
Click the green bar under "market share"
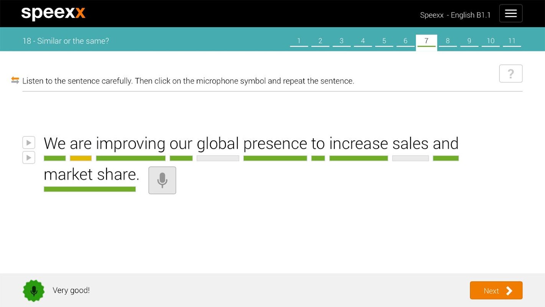point(90,189)
